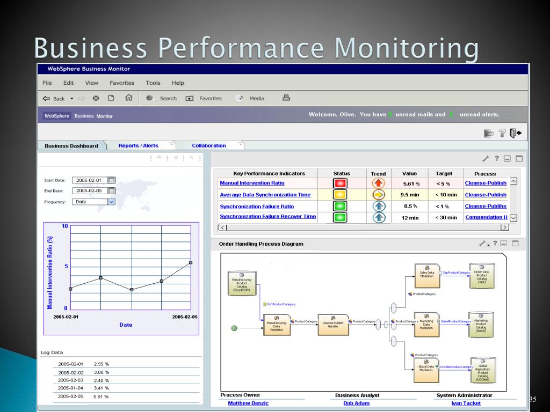Viewport: 550px width, 412px height.
Task: Open Synchronization Failure Ratio link
Action: [x=257, y=207]
